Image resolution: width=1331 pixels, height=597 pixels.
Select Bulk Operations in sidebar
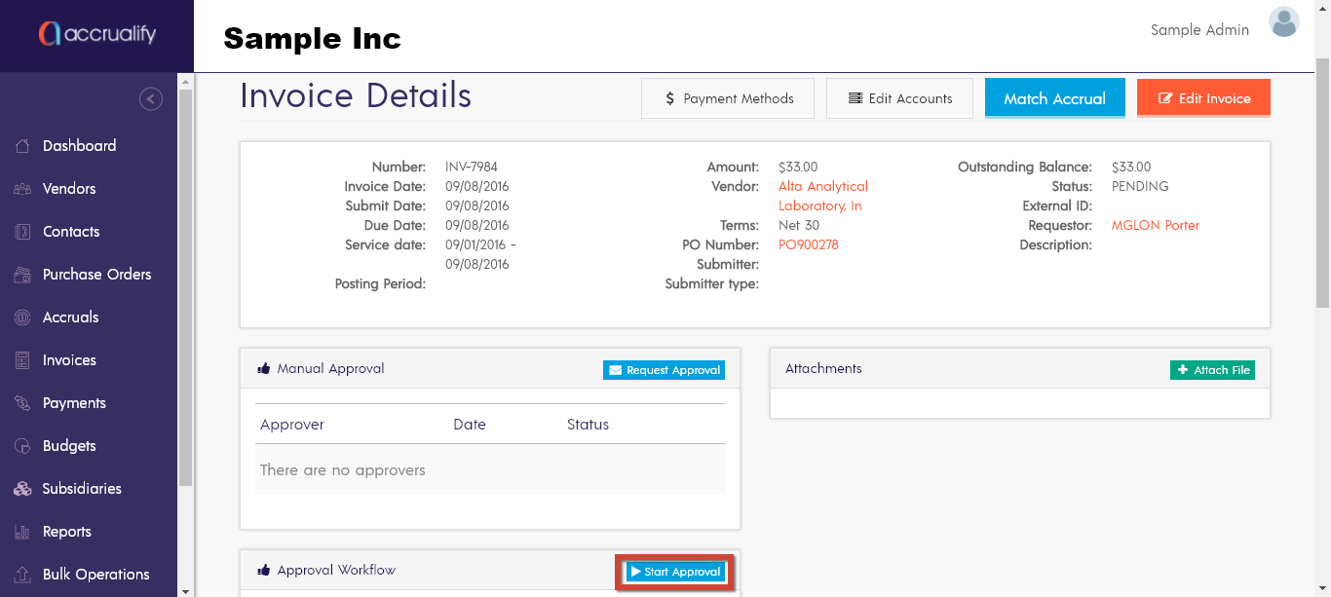coord(95,575)
